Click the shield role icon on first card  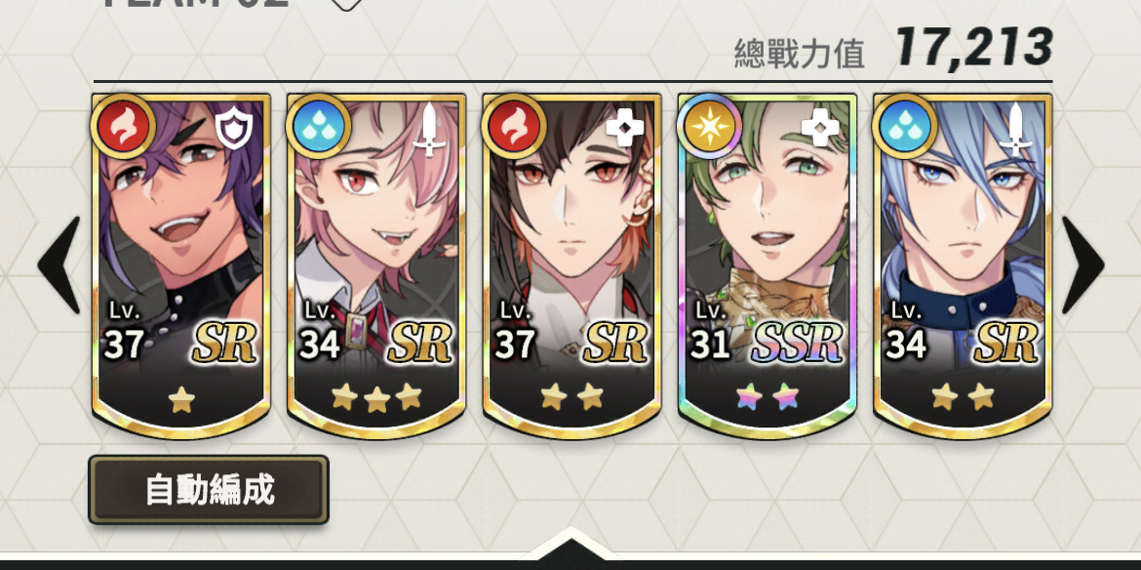[234, 130]
